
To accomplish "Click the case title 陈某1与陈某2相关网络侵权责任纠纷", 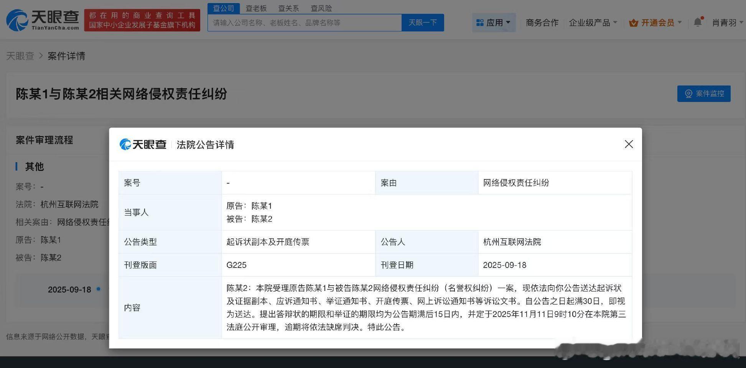I will coord(121,94).
